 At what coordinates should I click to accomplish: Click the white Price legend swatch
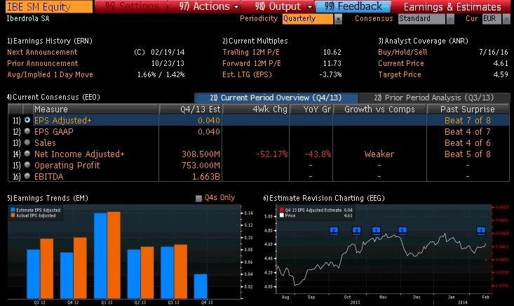click(x=282, y=215)
